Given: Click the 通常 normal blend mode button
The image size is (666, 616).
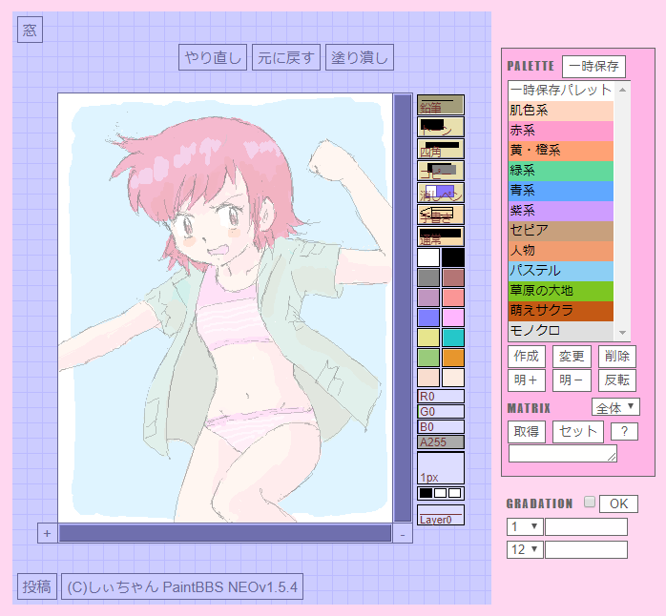Looking at the screenshot, I should click(x=440, y=236).
